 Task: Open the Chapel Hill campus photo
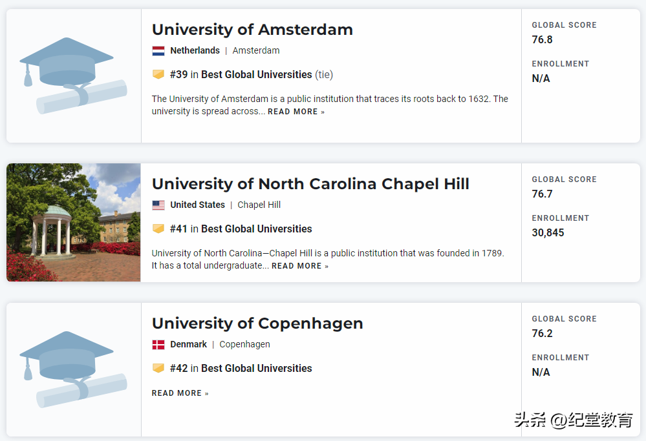click(x=73, y=222)
